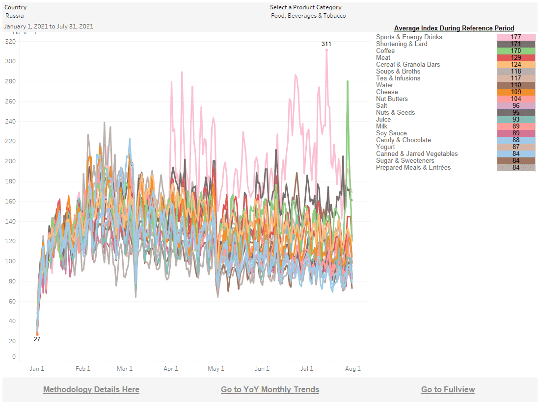Screen dimensions: 540x405
Task: Click the 27 minimum data point label
Action: (37, 339)
